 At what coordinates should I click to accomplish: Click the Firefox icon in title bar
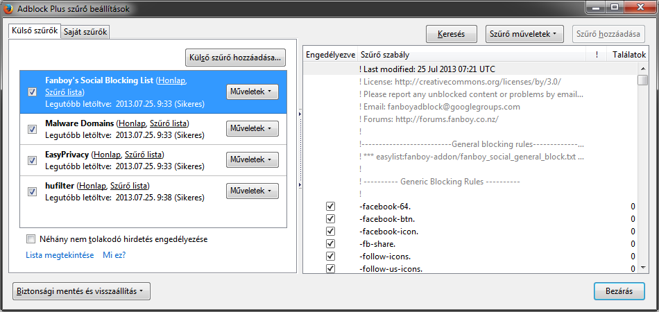8,8
